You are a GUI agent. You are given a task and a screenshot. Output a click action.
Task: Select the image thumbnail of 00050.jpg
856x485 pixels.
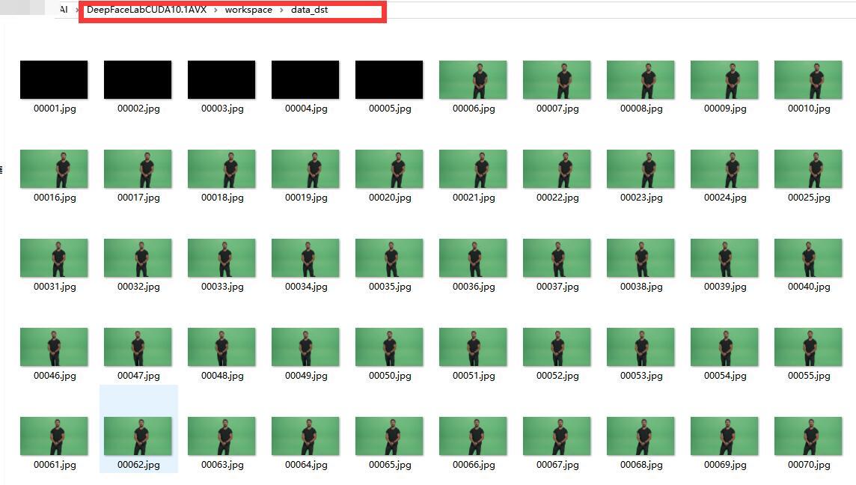(x=389, y=347)
